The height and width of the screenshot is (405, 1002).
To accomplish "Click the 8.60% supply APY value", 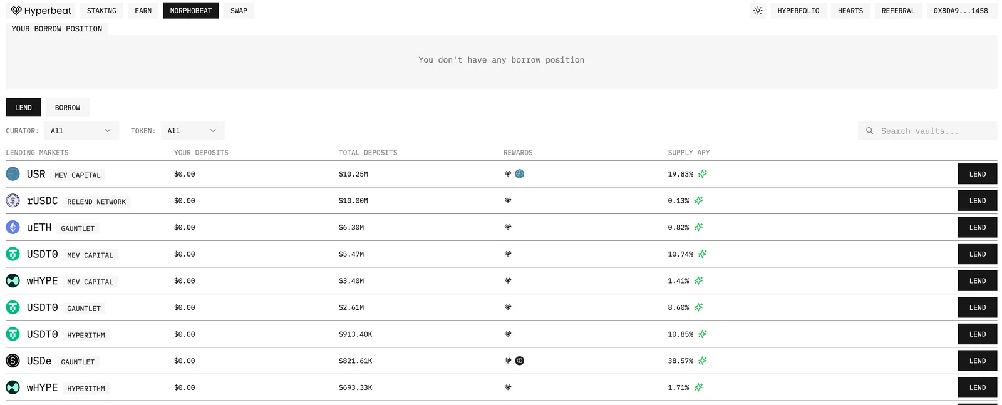I will coord(678,307).
